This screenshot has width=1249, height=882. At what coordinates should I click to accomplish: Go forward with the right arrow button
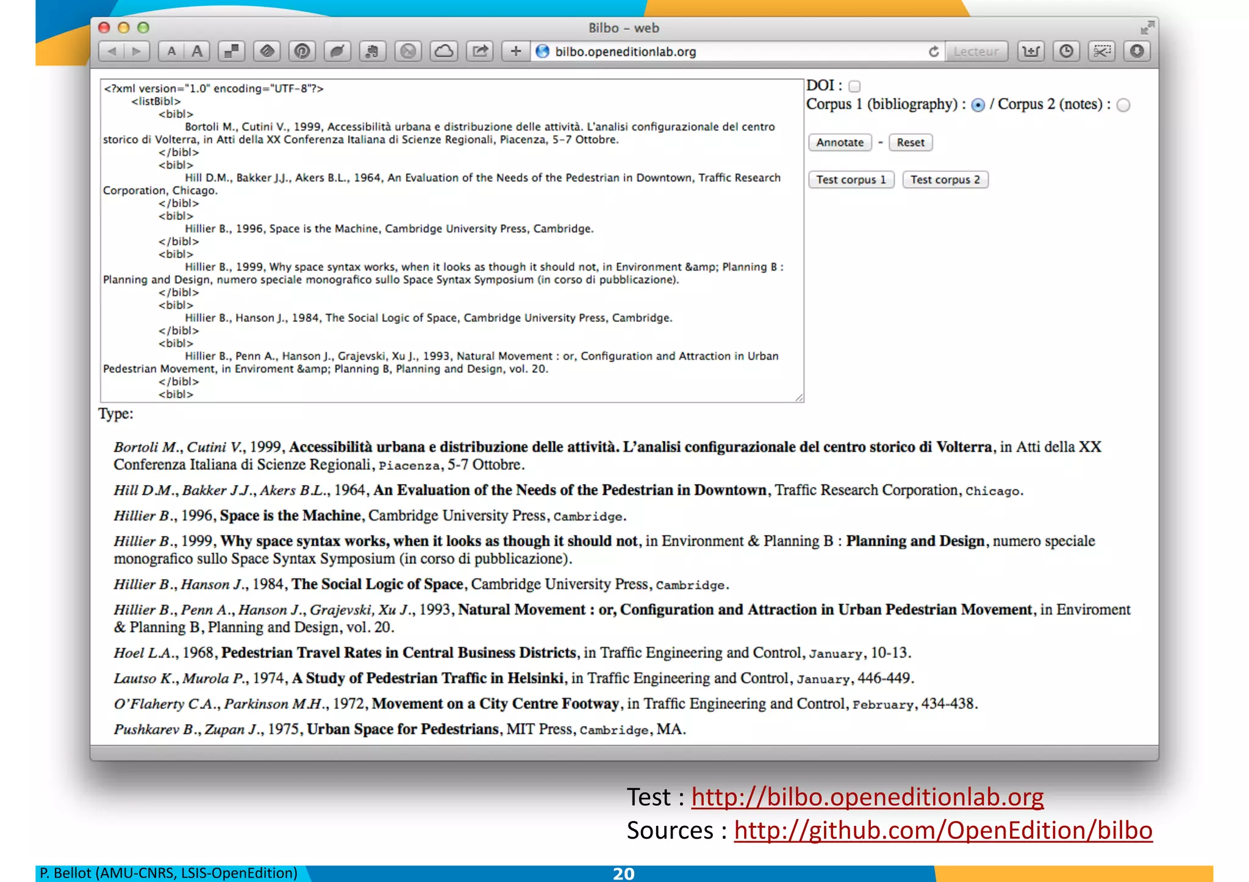[137, 52]
